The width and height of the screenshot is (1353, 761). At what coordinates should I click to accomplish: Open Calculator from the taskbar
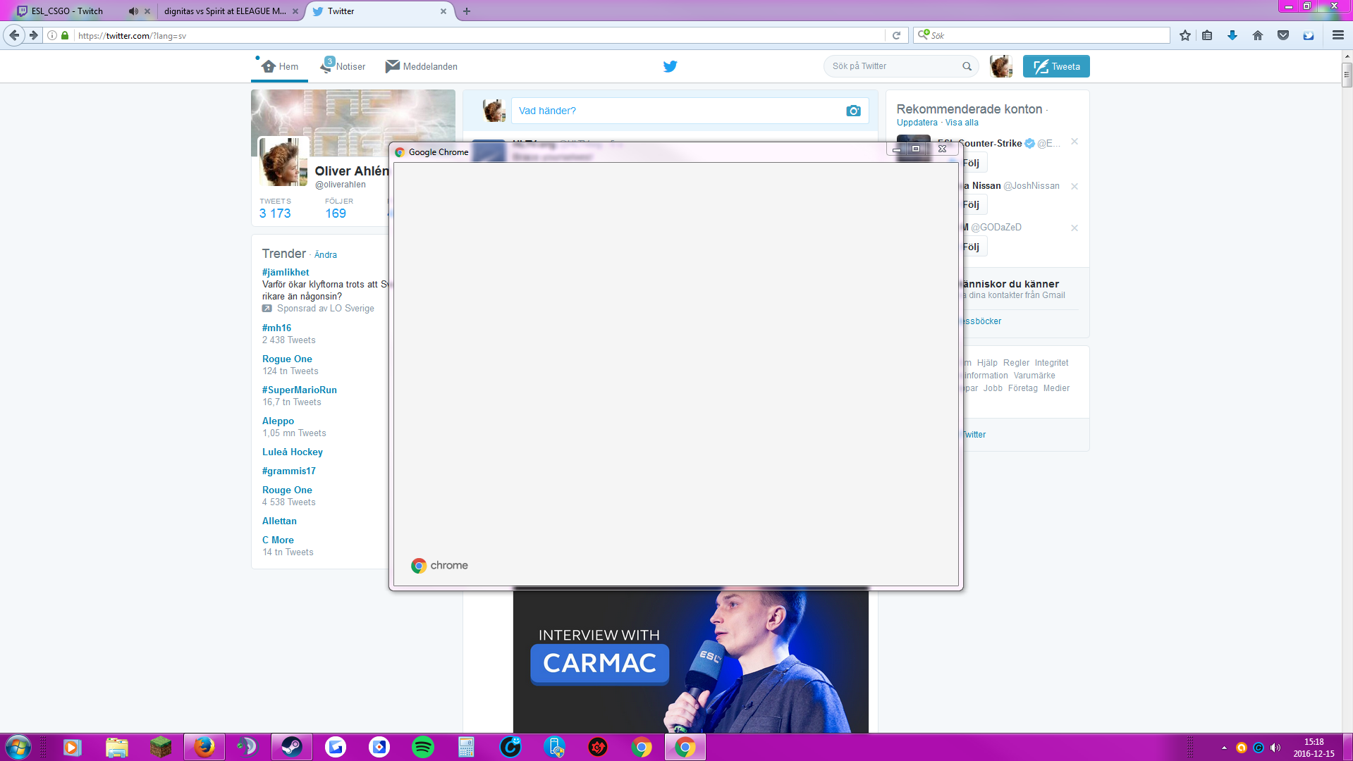467,747
